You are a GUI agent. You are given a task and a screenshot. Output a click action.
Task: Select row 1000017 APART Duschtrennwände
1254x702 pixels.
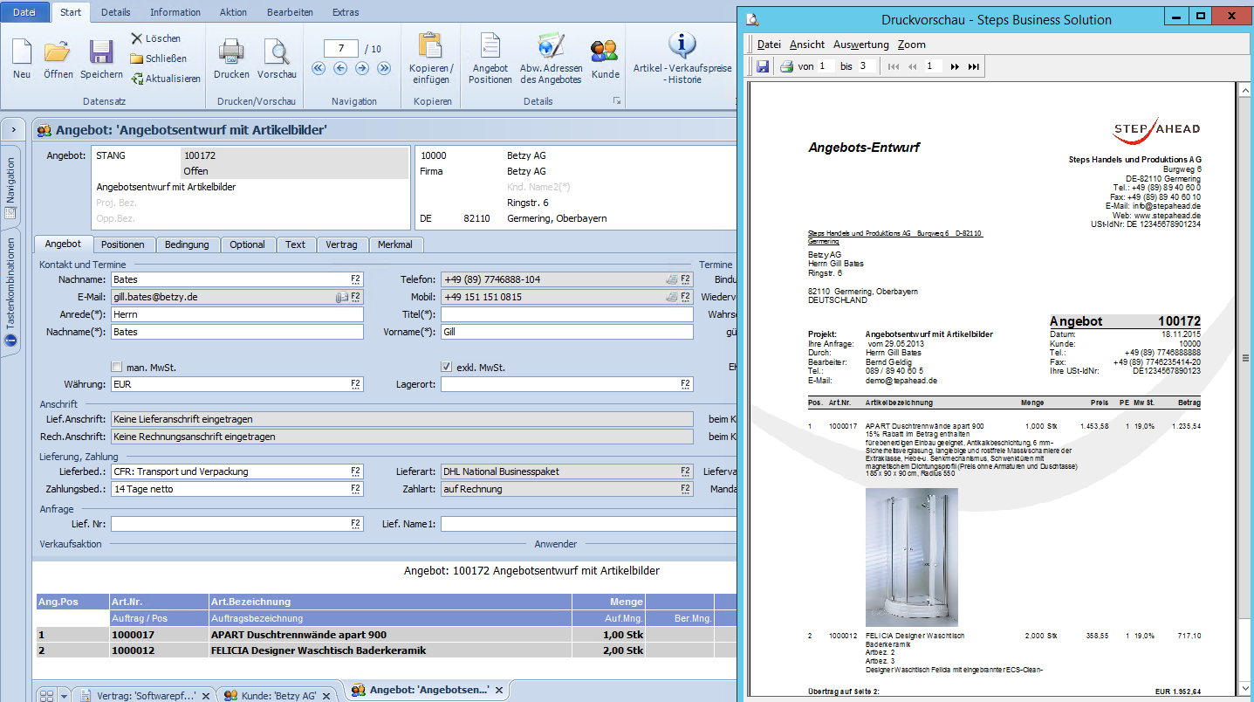tap(384, 635)
